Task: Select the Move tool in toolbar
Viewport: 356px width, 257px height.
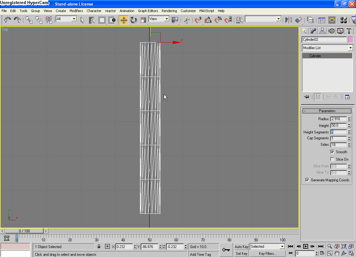Action: pos(124,20)
